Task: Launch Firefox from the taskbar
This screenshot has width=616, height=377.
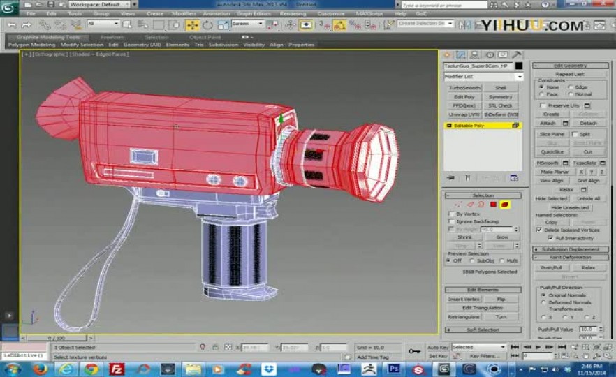Action: coord(40,369)
